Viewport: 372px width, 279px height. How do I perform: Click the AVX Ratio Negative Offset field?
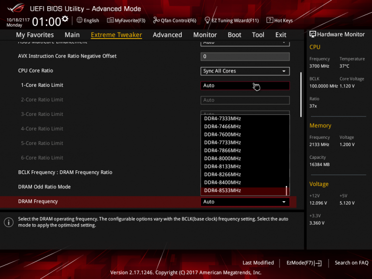click(245, 56)
